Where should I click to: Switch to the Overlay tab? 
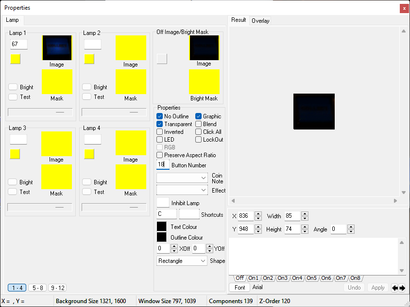coord(260,21)
